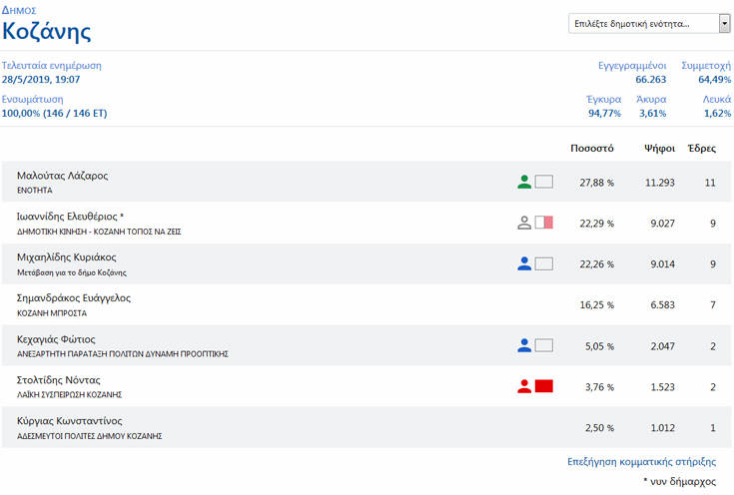The width and height of the screenshot is (734, 495).
Task: Select candidate name Μαλούτας Λάζαρος
Action: [63, 176]
